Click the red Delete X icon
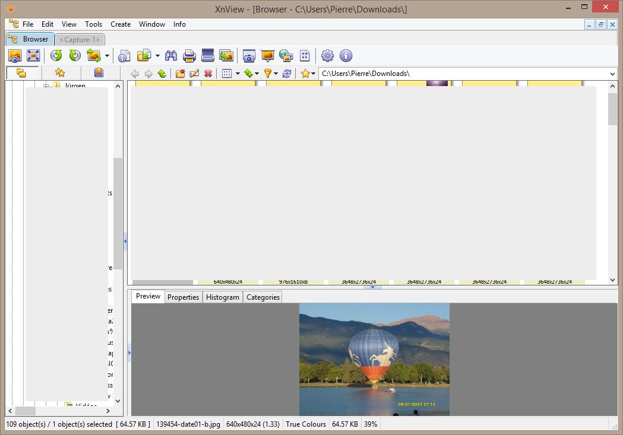This screenshot has height=435, width=623. tap(208, 74)
